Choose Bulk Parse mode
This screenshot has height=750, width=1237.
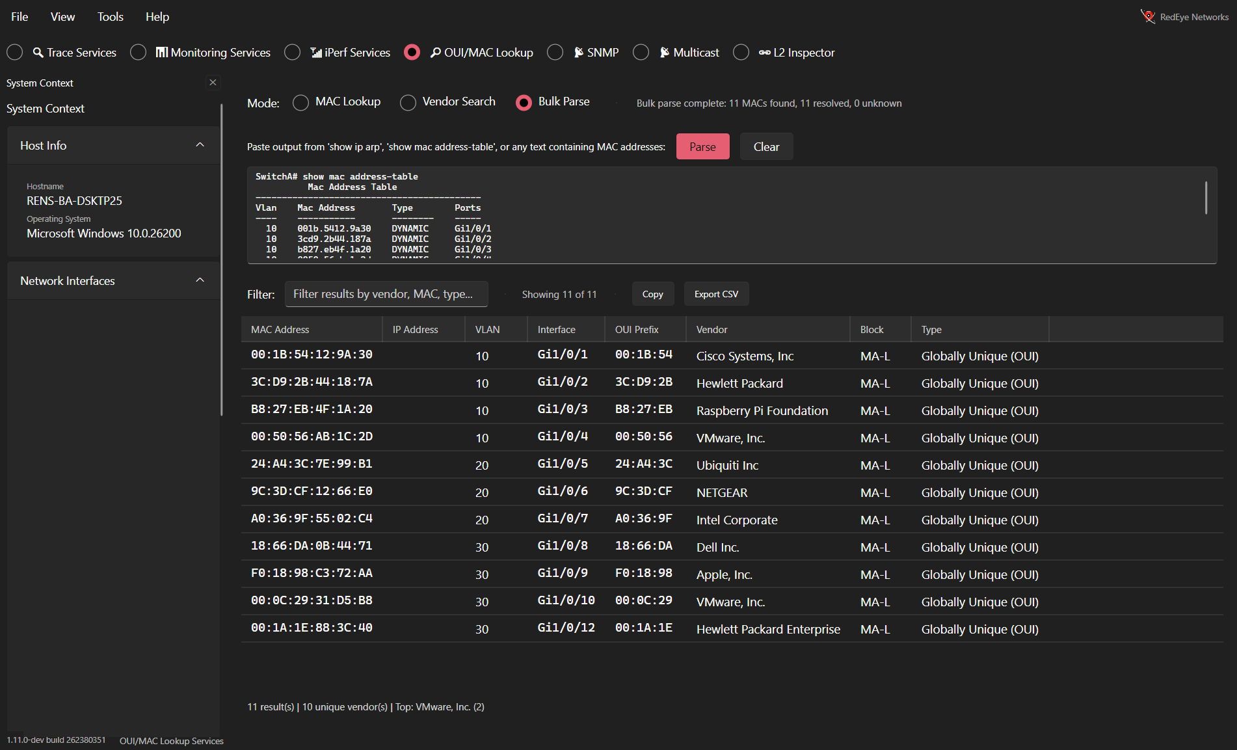(x=524, y=103)
